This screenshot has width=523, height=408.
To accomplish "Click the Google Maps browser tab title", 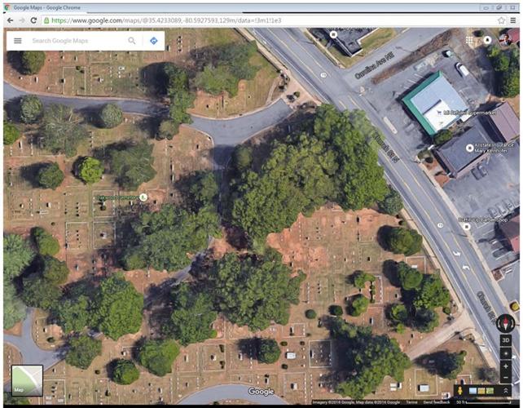I will [46, 7].
